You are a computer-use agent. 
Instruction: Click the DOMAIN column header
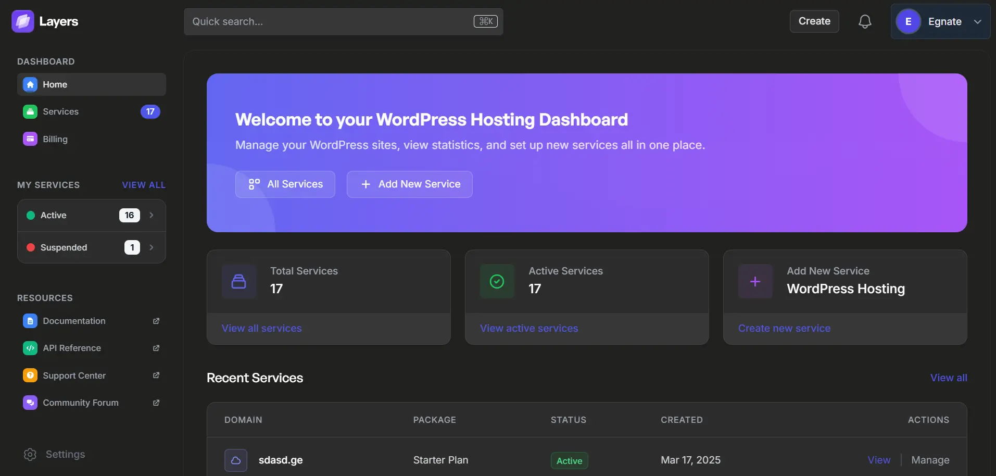[243, 420]
